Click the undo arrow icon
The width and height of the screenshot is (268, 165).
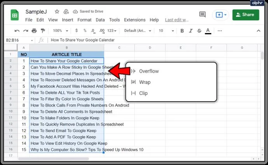17,30
